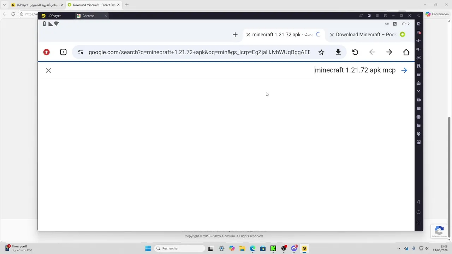Bookmark this page with the star icon
This screenshot has width=452, height=254.
321,52
